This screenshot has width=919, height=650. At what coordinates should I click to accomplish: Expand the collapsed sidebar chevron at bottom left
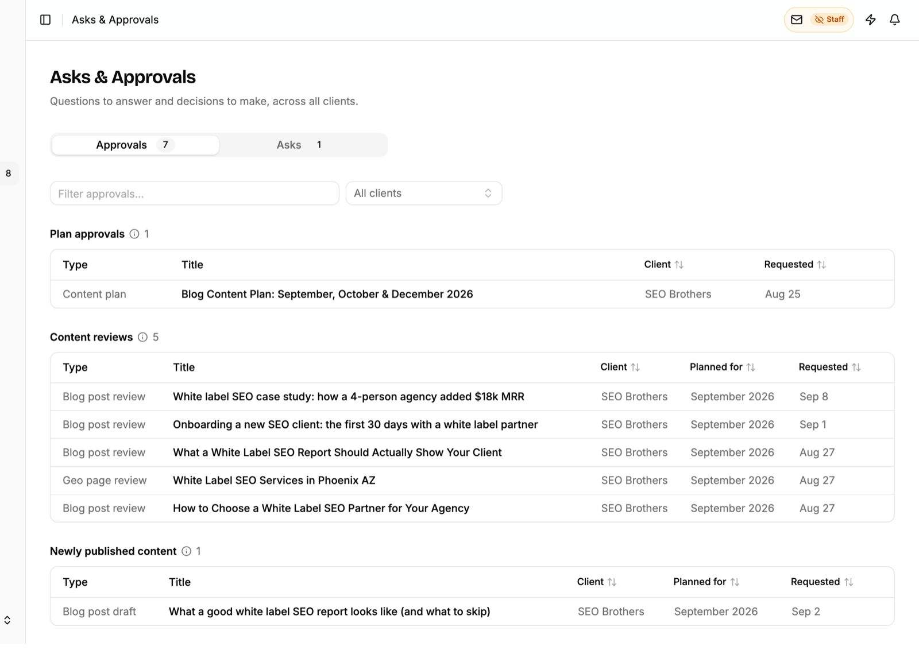(x=7, y=620)
